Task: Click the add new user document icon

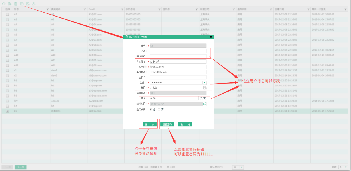Action: [10, 4]
